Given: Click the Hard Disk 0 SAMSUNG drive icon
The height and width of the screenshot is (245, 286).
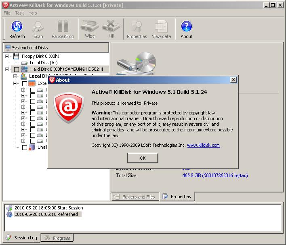Looking at the screenshot, I should [x=24, y=69].
